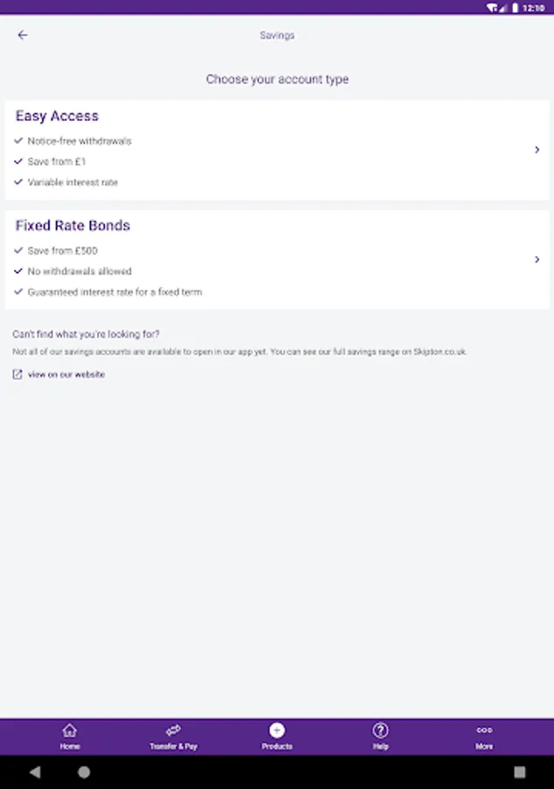The width and height of the screenshot is (554, 789).
Task: Tap the back arrow icon
Action: point(23,35)
